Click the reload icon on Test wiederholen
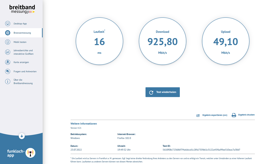The height and width of the screenshot is (164, 260). click(151, 92)
